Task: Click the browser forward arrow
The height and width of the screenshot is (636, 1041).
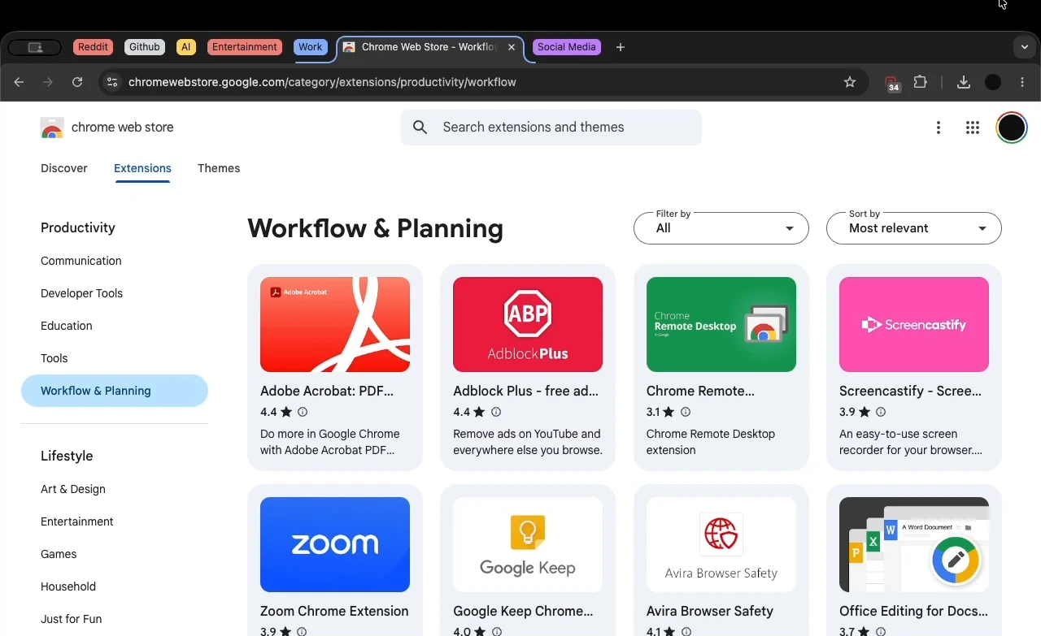Action: pos(48,82)
